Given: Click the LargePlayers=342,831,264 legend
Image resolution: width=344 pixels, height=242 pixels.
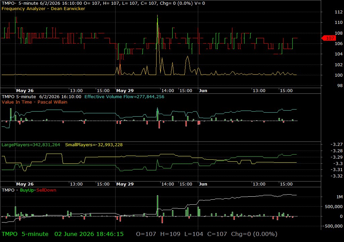Looking at the screenshot, I should coord(31,145).
